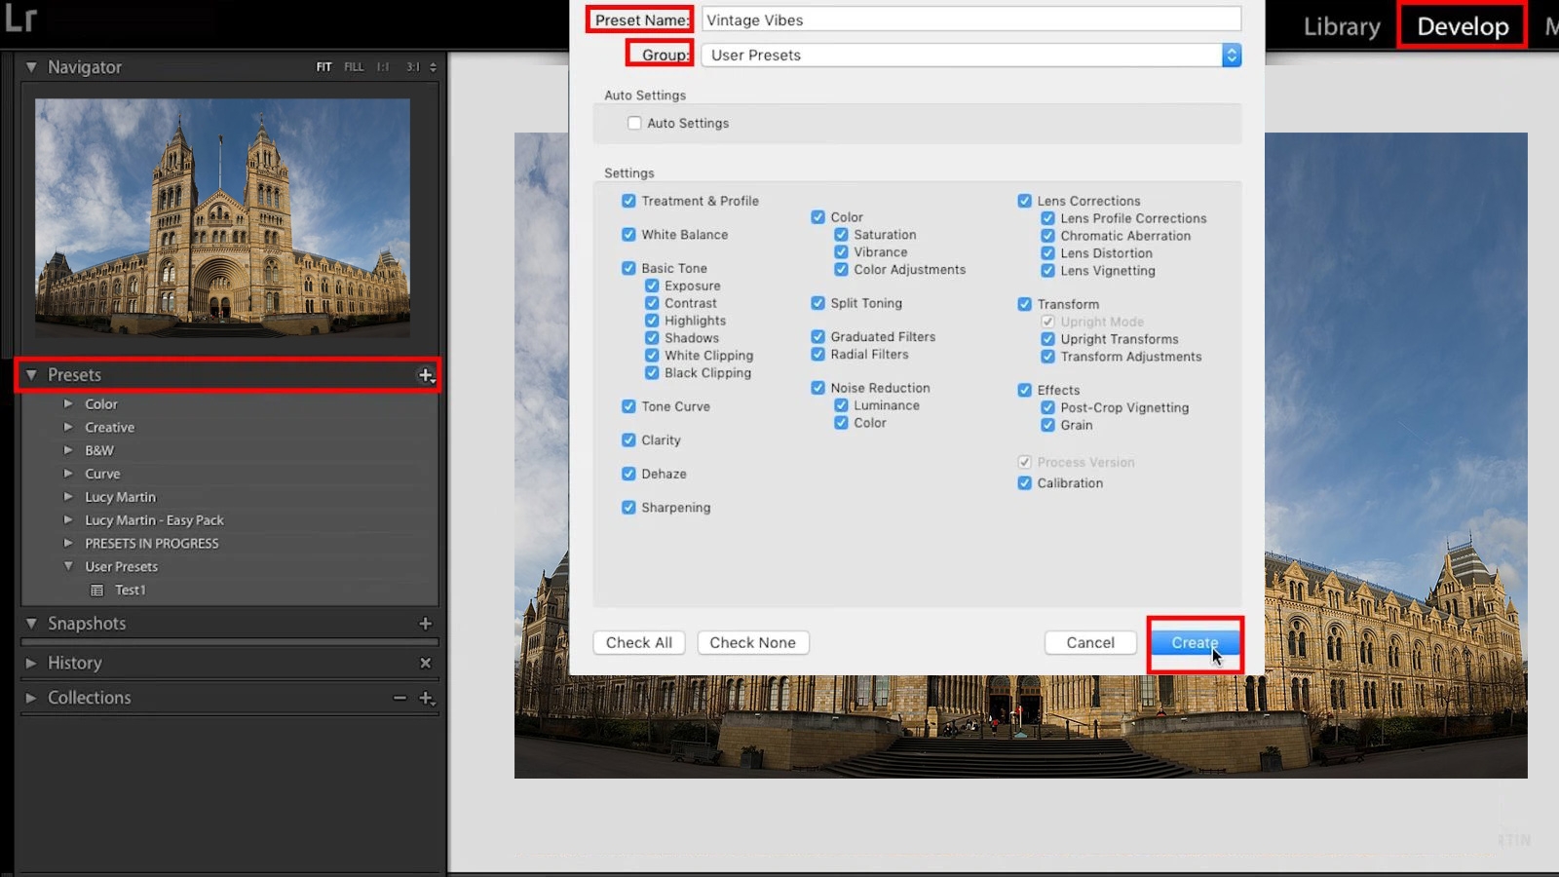1559x877 pixels.
Task: Select the FIT view option in Navigator
Action: [322, 66]
